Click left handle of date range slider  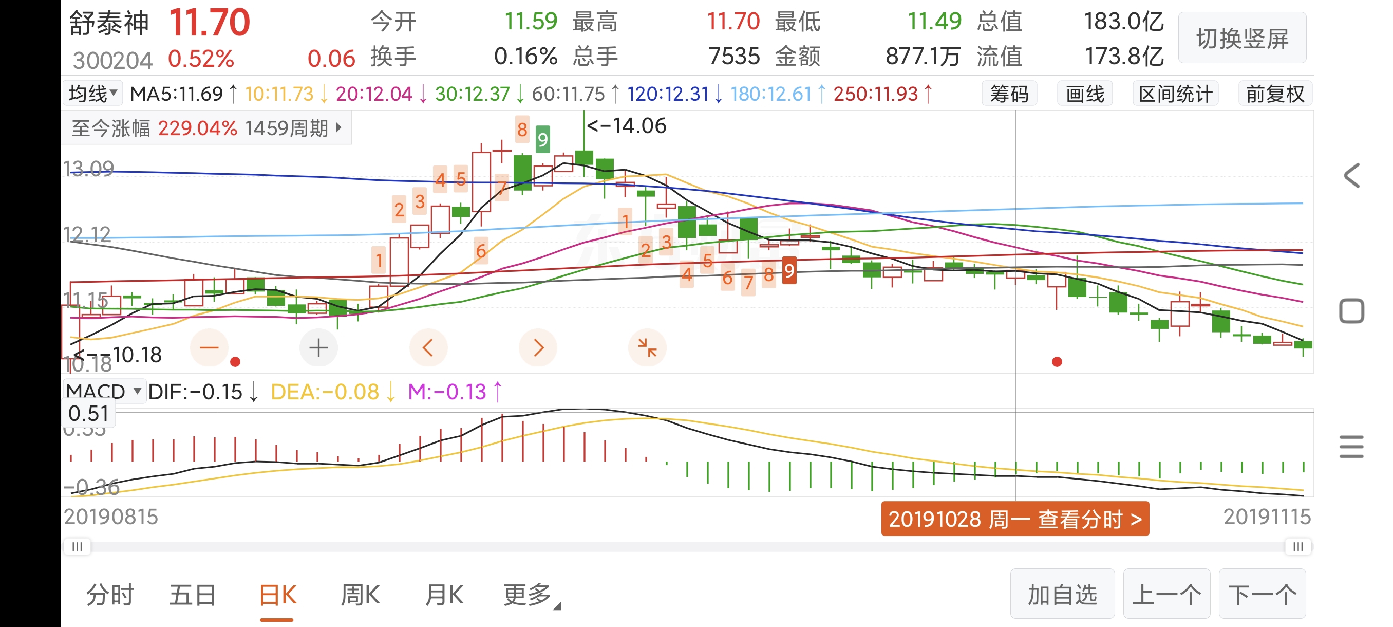tap(78, 546)
